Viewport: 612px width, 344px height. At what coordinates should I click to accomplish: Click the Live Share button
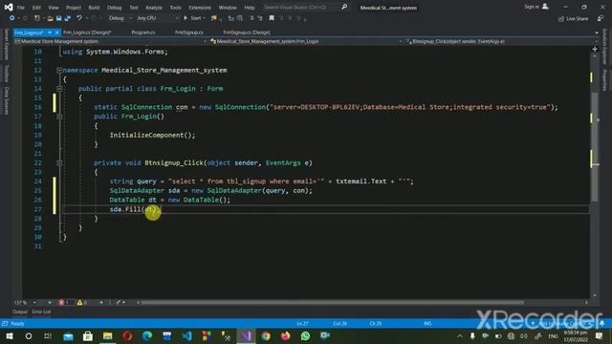point(573,19)
